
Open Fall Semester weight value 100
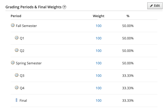(98, 26)
